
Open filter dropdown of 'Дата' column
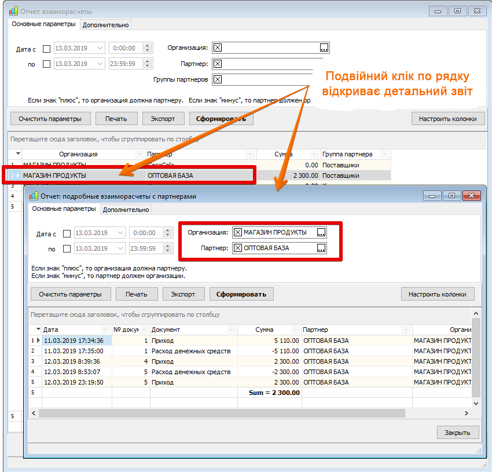(105, 330)
